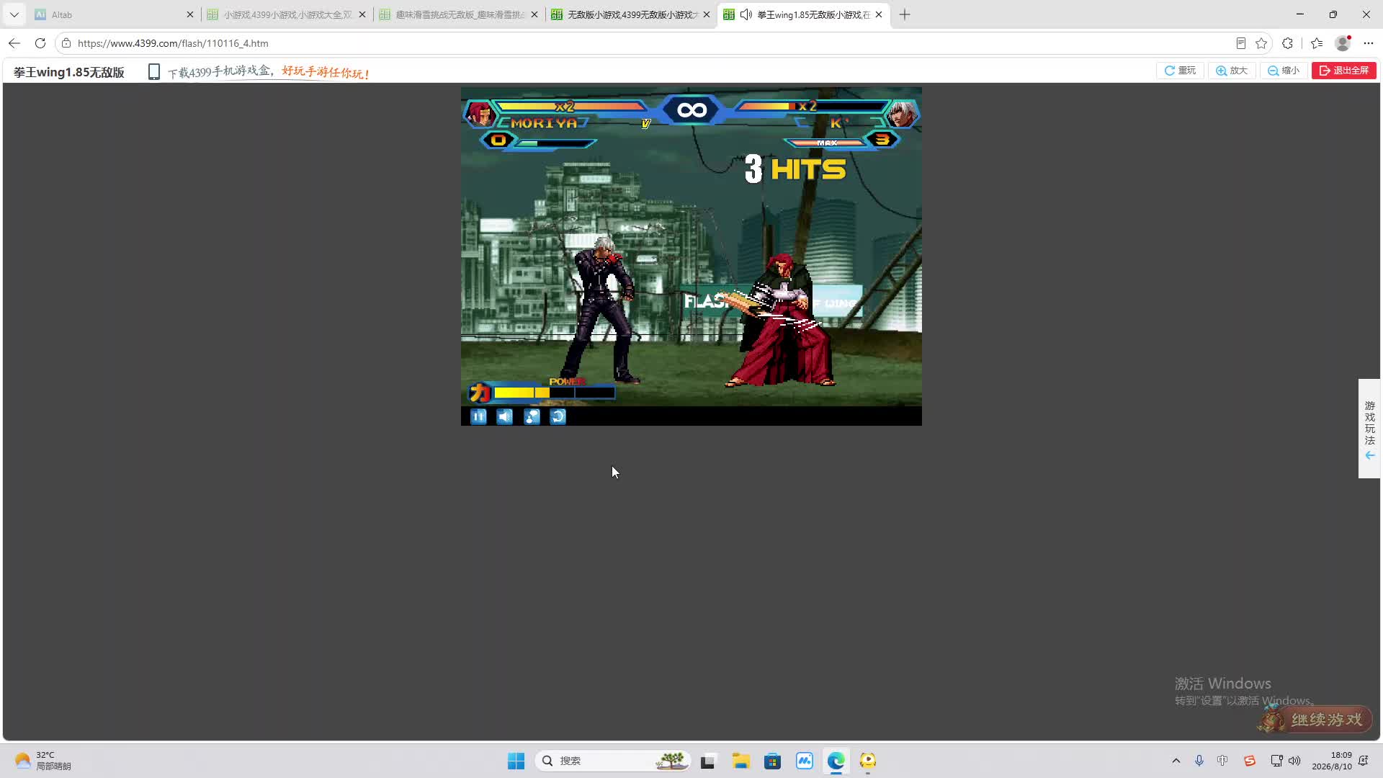Click the Edge browser taskbar icon
This screenshot has width=1383, height=778.
click(x=836, y=761)
